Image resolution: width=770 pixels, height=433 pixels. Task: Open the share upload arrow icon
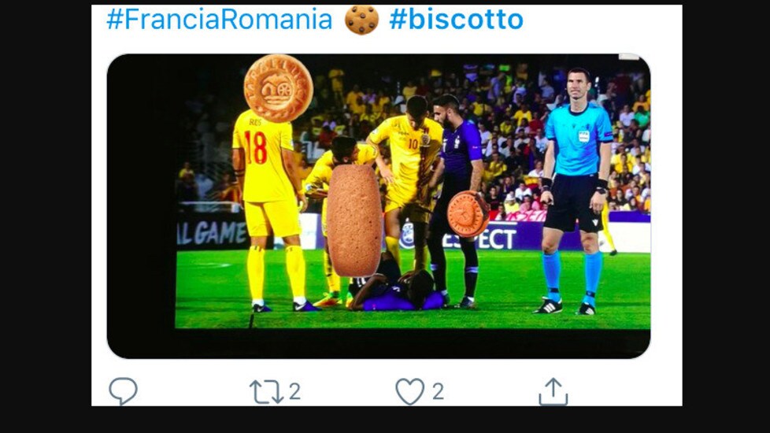coord(553,391)
